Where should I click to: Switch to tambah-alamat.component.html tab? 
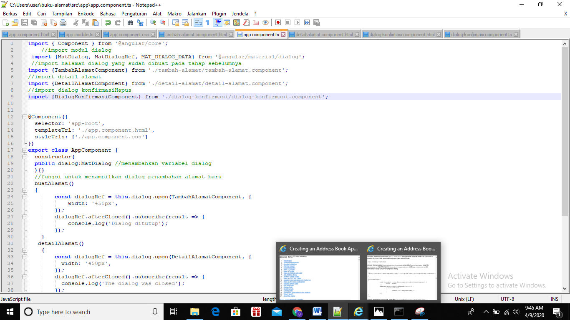tap(196, 35)
